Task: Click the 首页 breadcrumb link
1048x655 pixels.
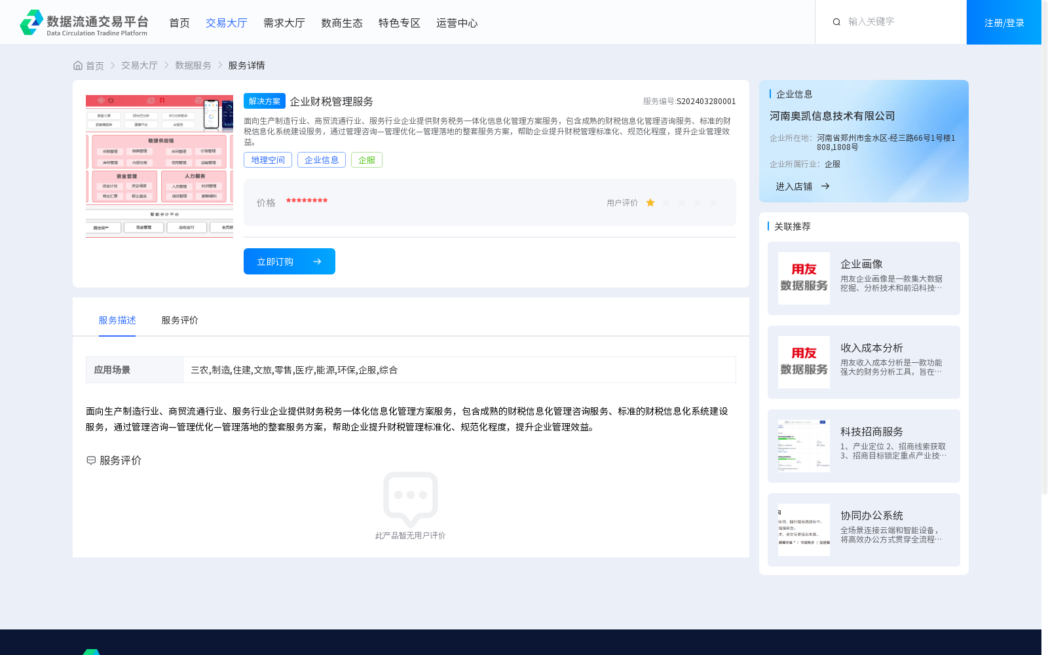Action: [95, 65]
